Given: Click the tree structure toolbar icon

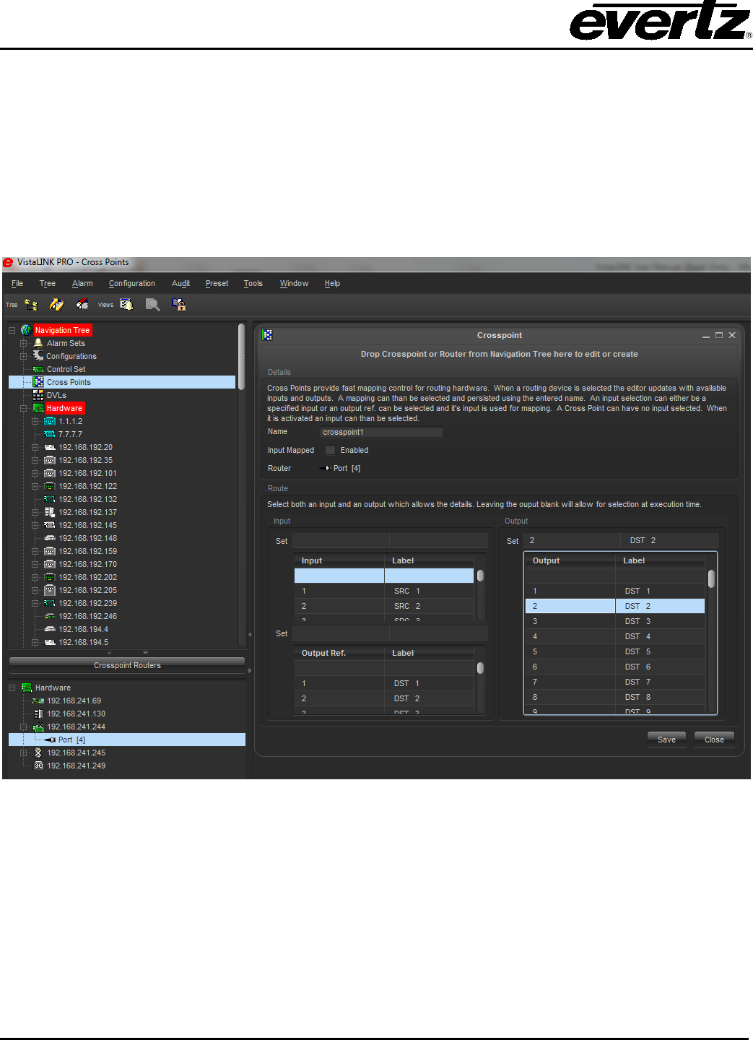Looking at the screenshot, I should (31, 305).
